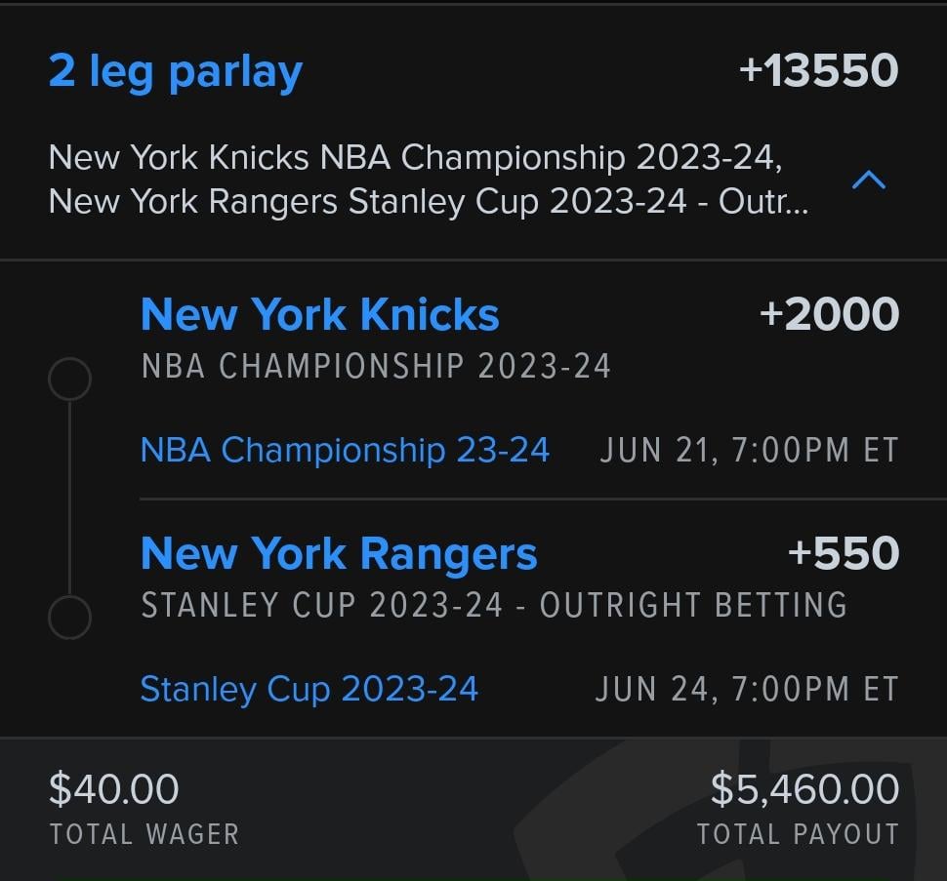The width and height of the screenshot is (947, 881).
Task: Open the "2 leg parlay" title
Action: point(176,71)
